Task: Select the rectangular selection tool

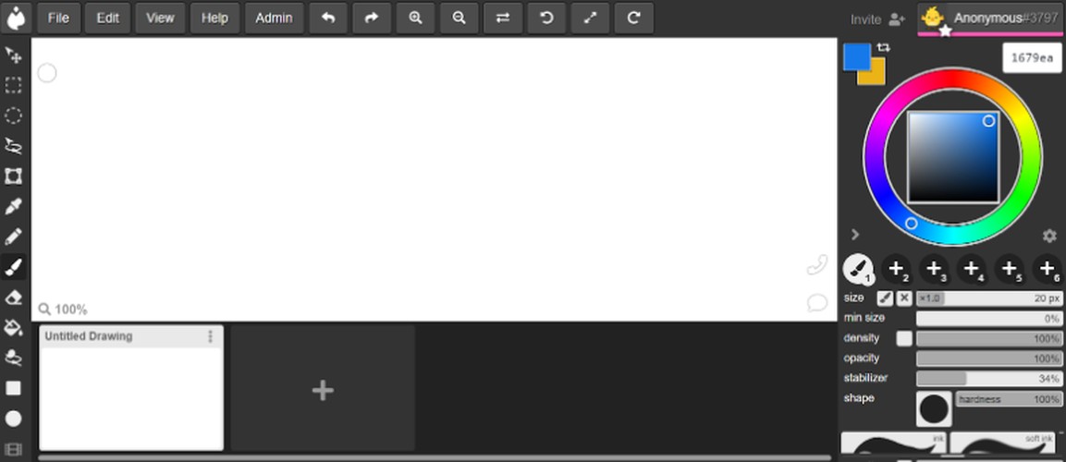Action: (13, 85)
